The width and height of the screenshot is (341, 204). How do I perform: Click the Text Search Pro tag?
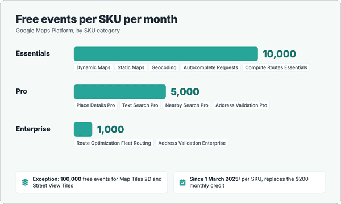point(140,105)
